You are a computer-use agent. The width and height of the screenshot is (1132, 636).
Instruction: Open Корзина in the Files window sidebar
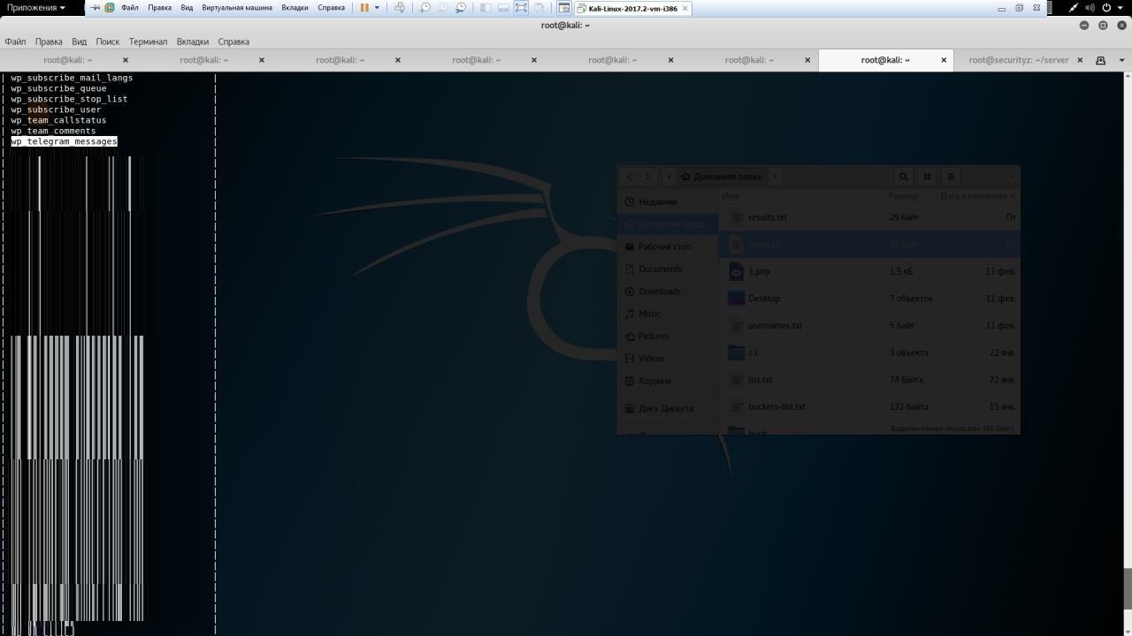coord(668,381)
